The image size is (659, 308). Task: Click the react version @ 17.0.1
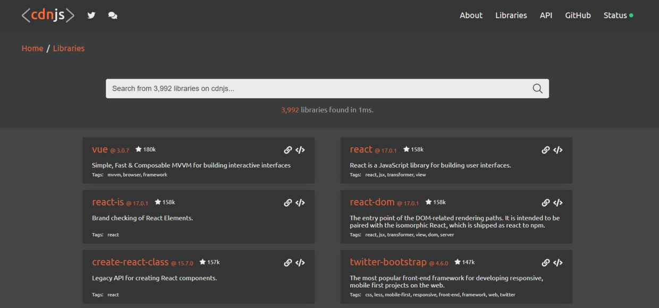(x=385, y=151)
